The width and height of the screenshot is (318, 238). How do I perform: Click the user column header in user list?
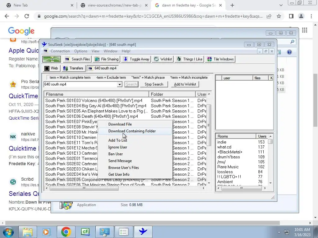tap(237, 78)
